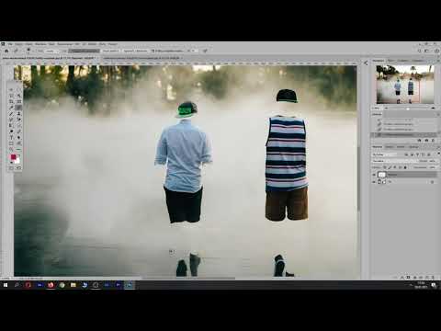Switch to the Paths panel tab
The width and height of the screenshot is (441, 331).
401,147
